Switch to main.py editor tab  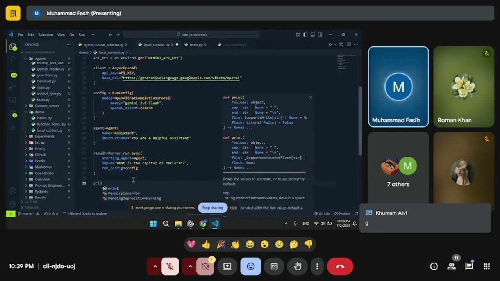point(196,44)
